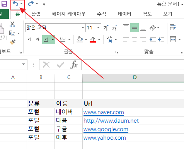Toggle italic 가 formatting
This screenshot has width=184, height=149.
(37, 39)
